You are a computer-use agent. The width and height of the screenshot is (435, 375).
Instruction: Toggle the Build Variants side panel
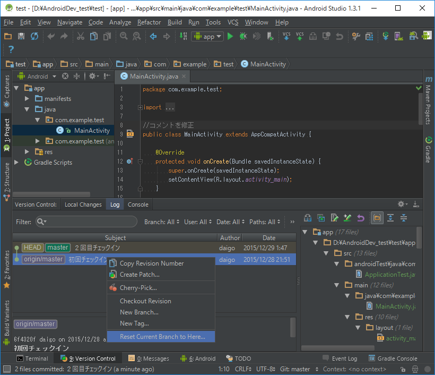click(x=6, y=322)
